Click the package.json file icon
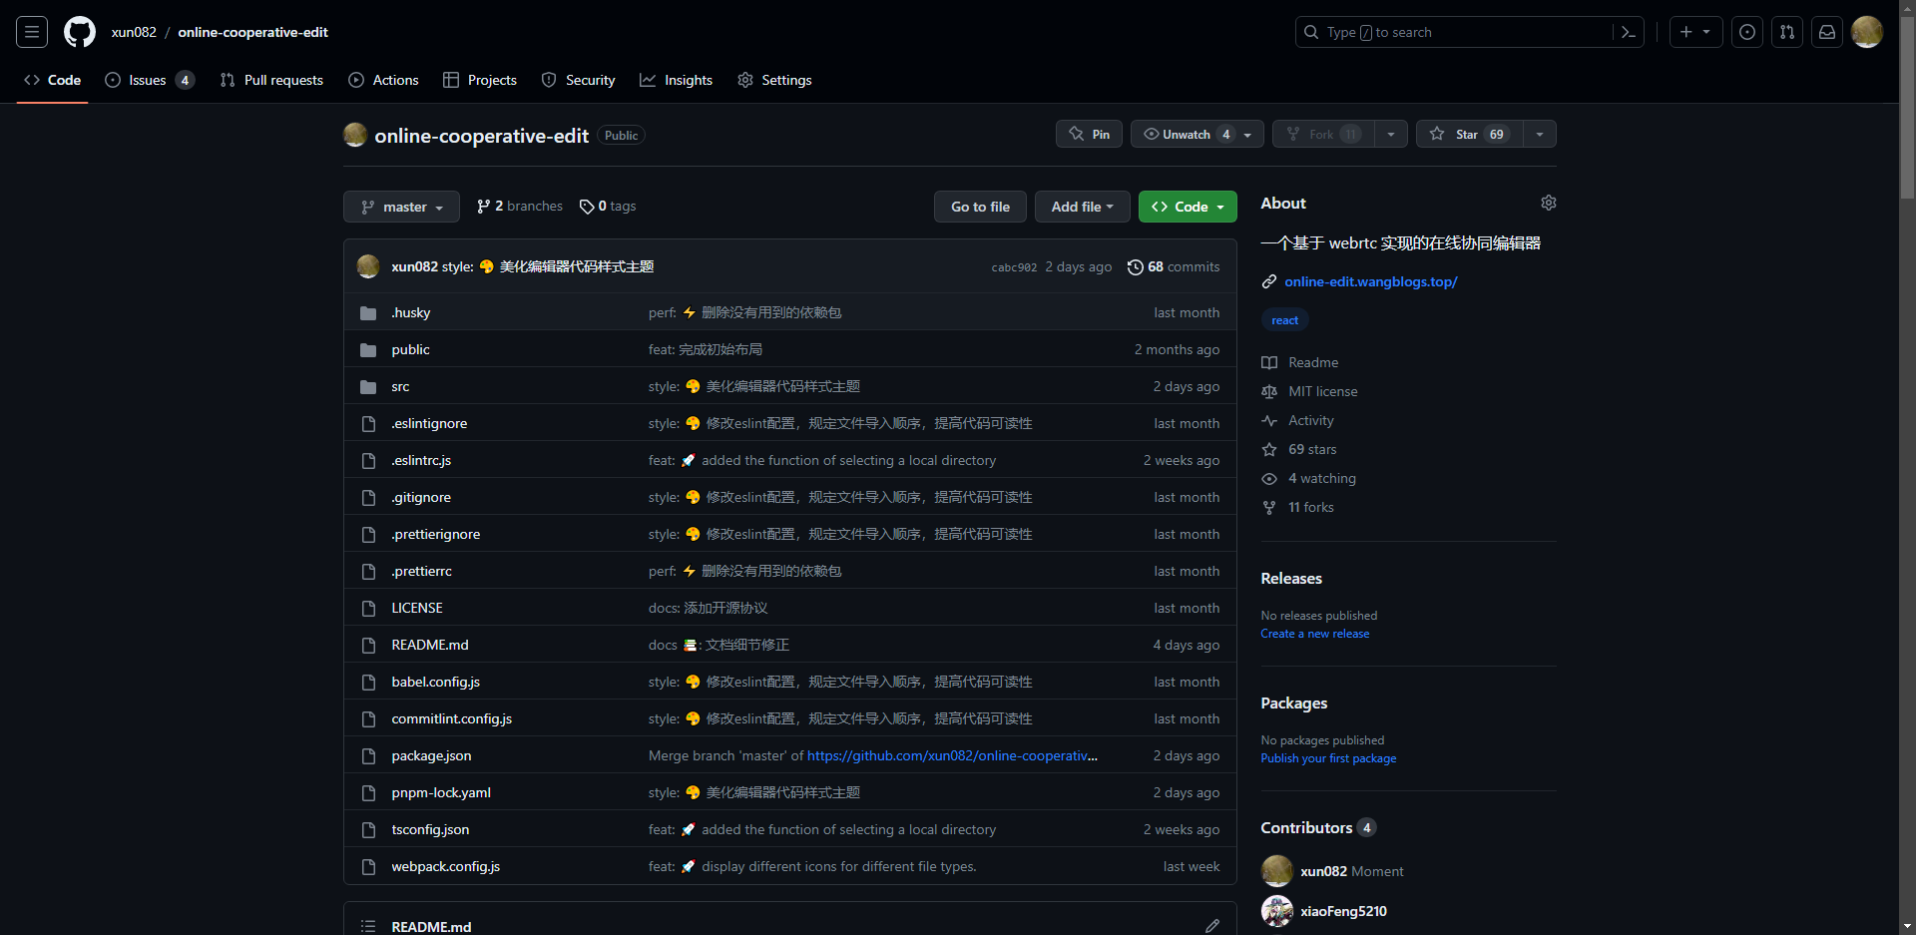This screenshot has width=1916, height=935. click(368, 755)
